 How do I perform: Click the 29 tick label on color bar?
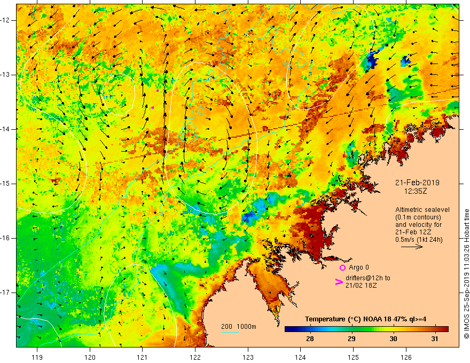point(351,339)
